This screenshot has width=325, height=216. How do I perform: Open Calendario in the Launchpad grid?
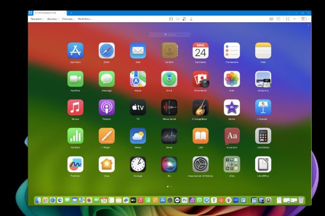click(200, 51)
